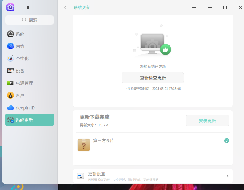Open the 设备 settings category

30,71
